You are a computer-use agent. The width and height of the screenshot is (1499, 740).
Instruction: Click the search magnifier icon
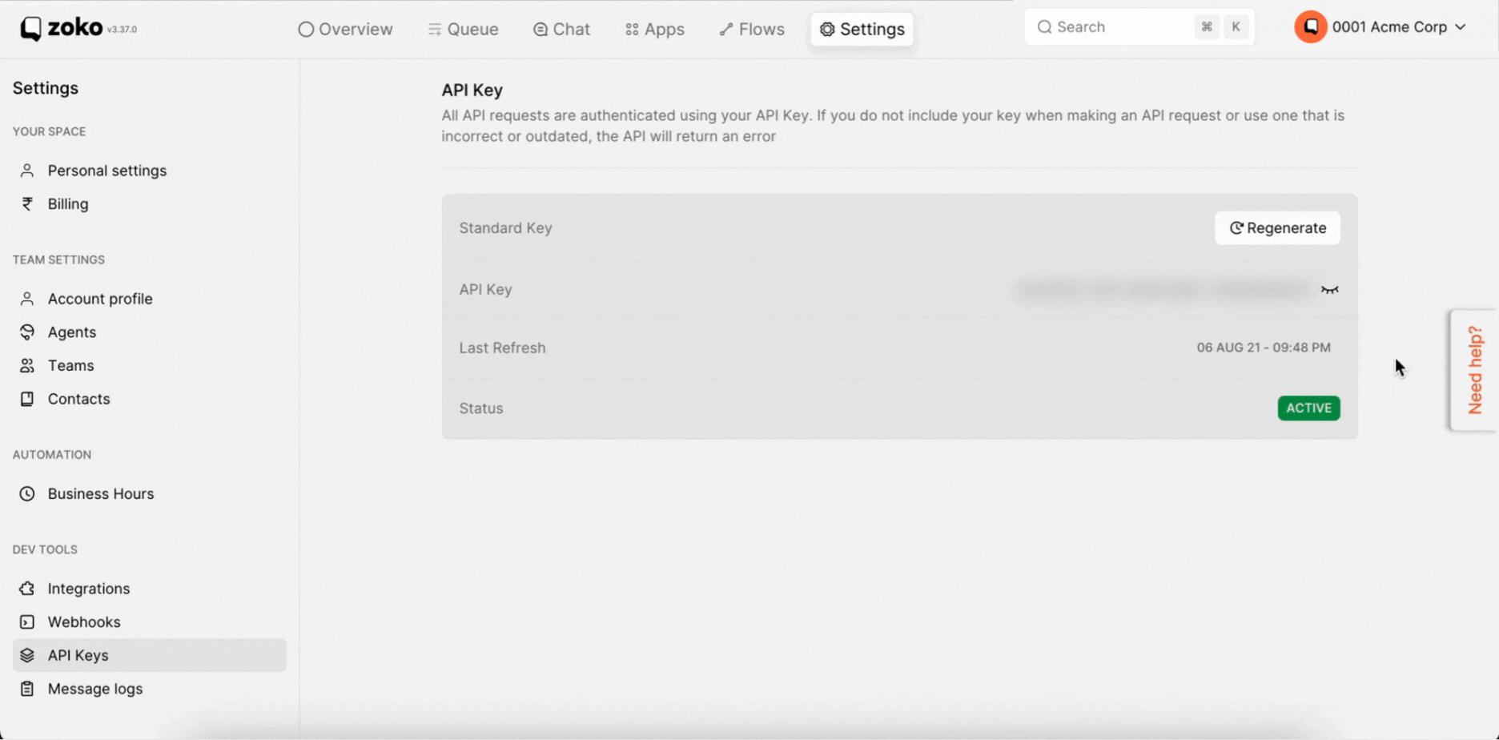(1044, 27)
